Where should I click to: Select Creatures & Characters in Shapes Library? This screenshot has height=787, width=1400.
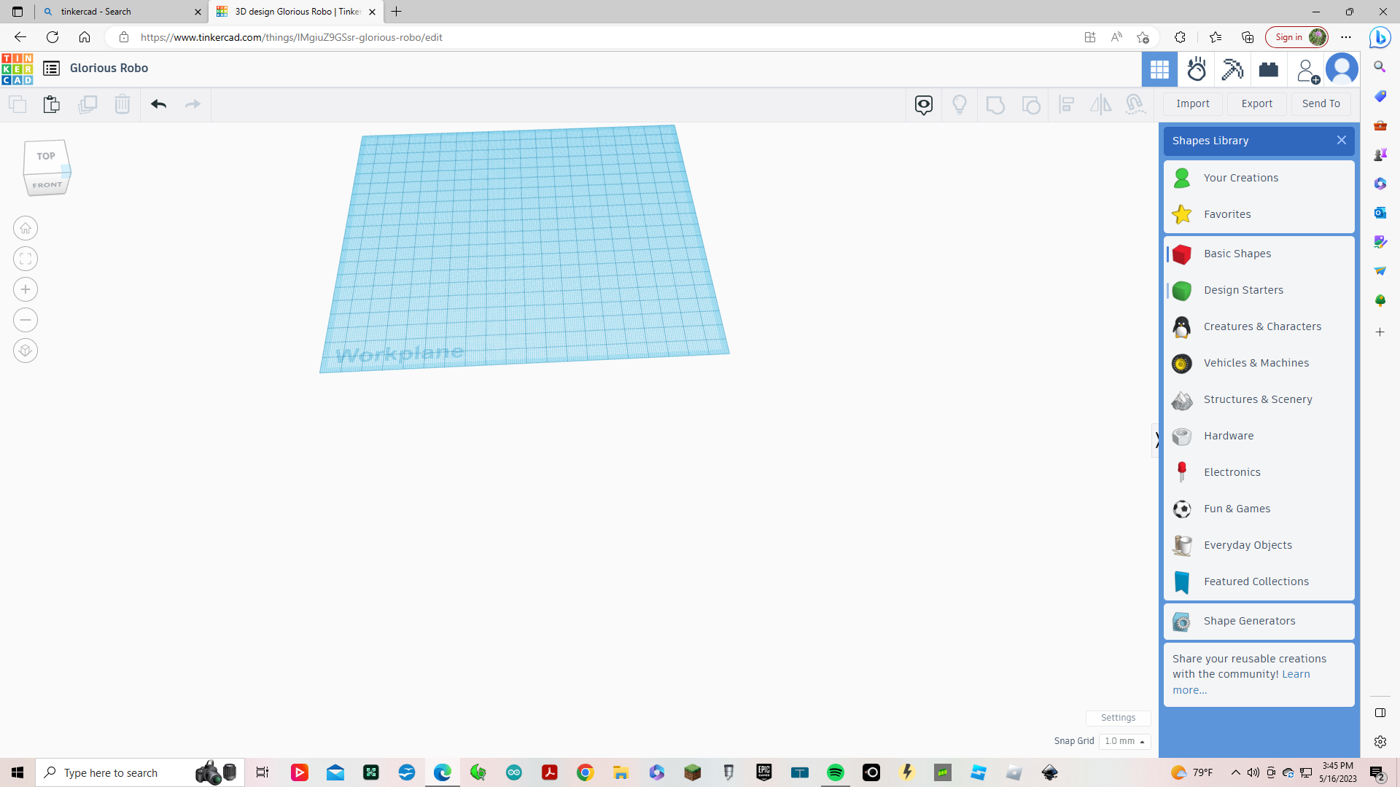tap(1262, 326)
